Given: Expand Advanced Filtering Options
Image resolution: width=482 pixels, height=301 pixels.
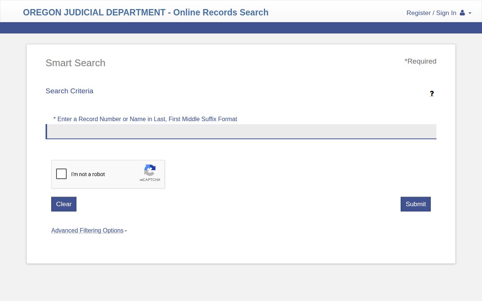Looking at the screenshot, I should click(89, 230).
